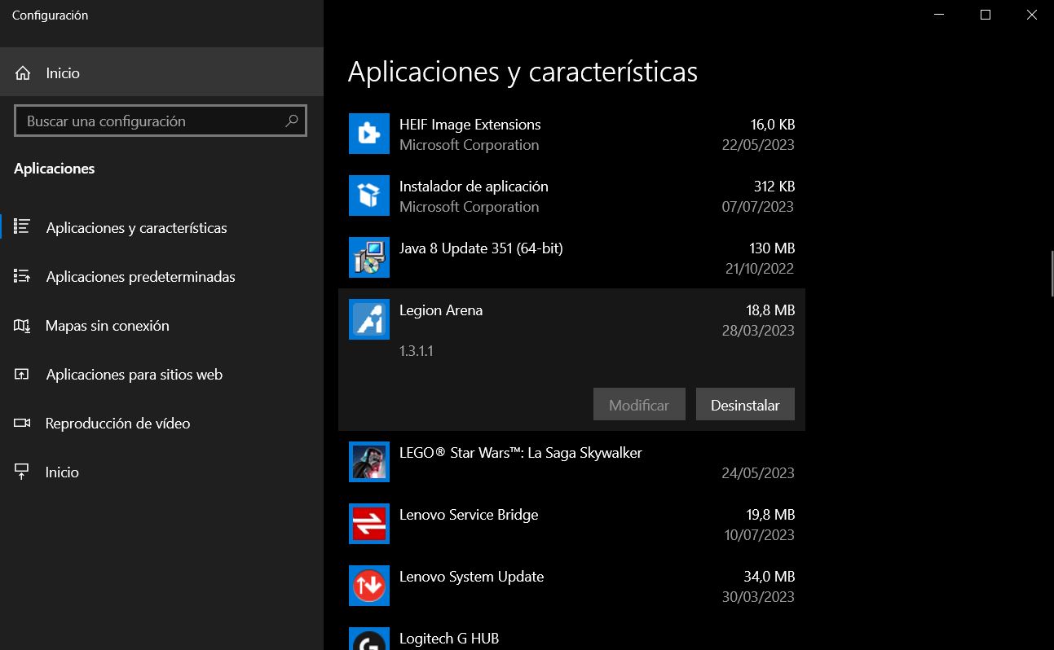Select the Lenovo System Update name
The width and height of the screenshot is (1054, 650).
click(471, 577)
